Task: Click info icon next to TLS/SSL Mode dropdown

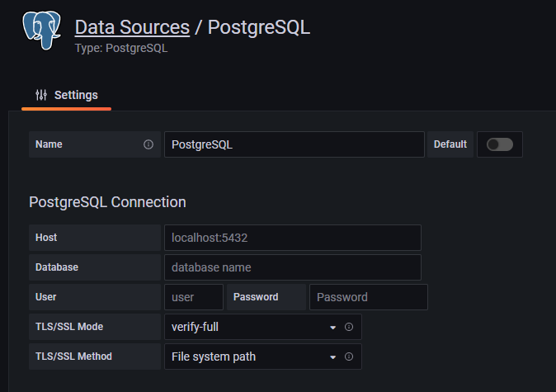Action: point(349,327)
